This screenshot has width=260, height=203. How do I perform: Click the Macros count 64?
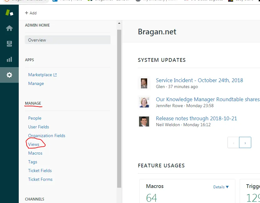pyautogui.click(x=151, y=198)
